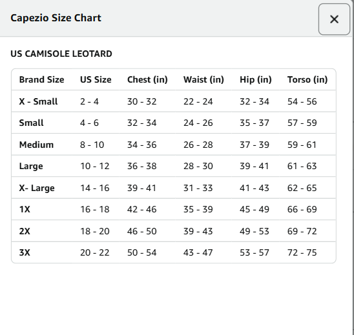Click the 34 - 36 chest measurement

click(x=141, y=145)
